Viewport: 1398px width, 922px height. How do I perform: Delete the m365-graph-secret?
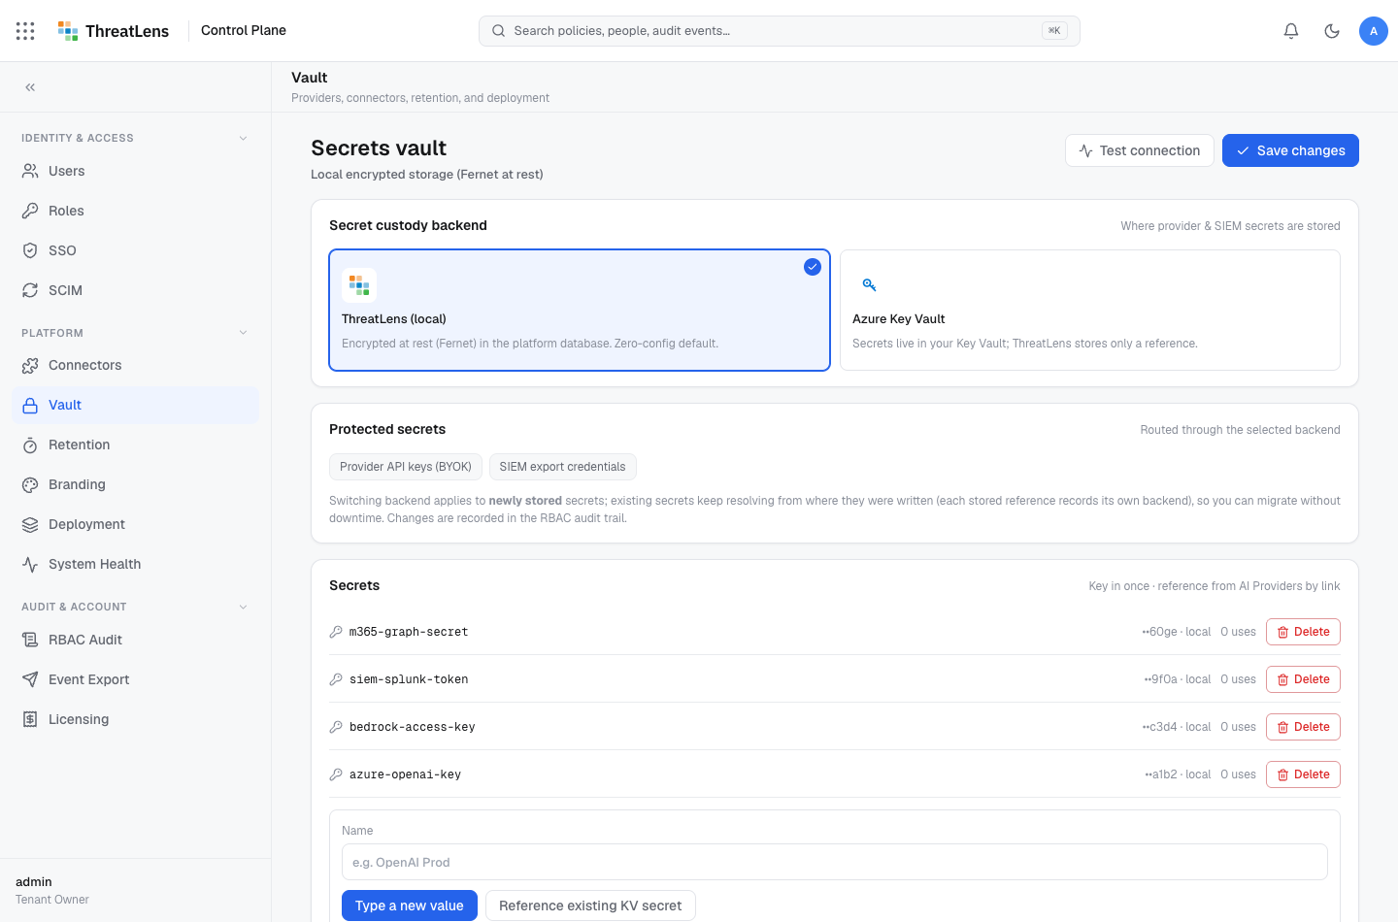(1303, 632)
